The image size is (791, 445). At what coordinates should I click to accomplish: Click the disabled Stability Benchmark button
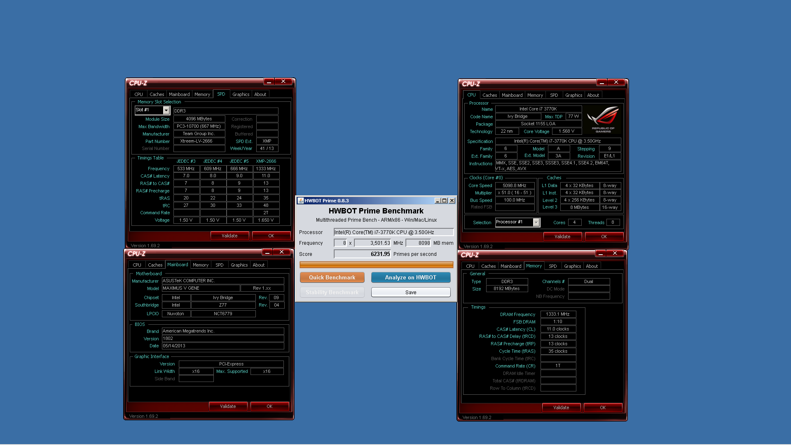[332, 292]
